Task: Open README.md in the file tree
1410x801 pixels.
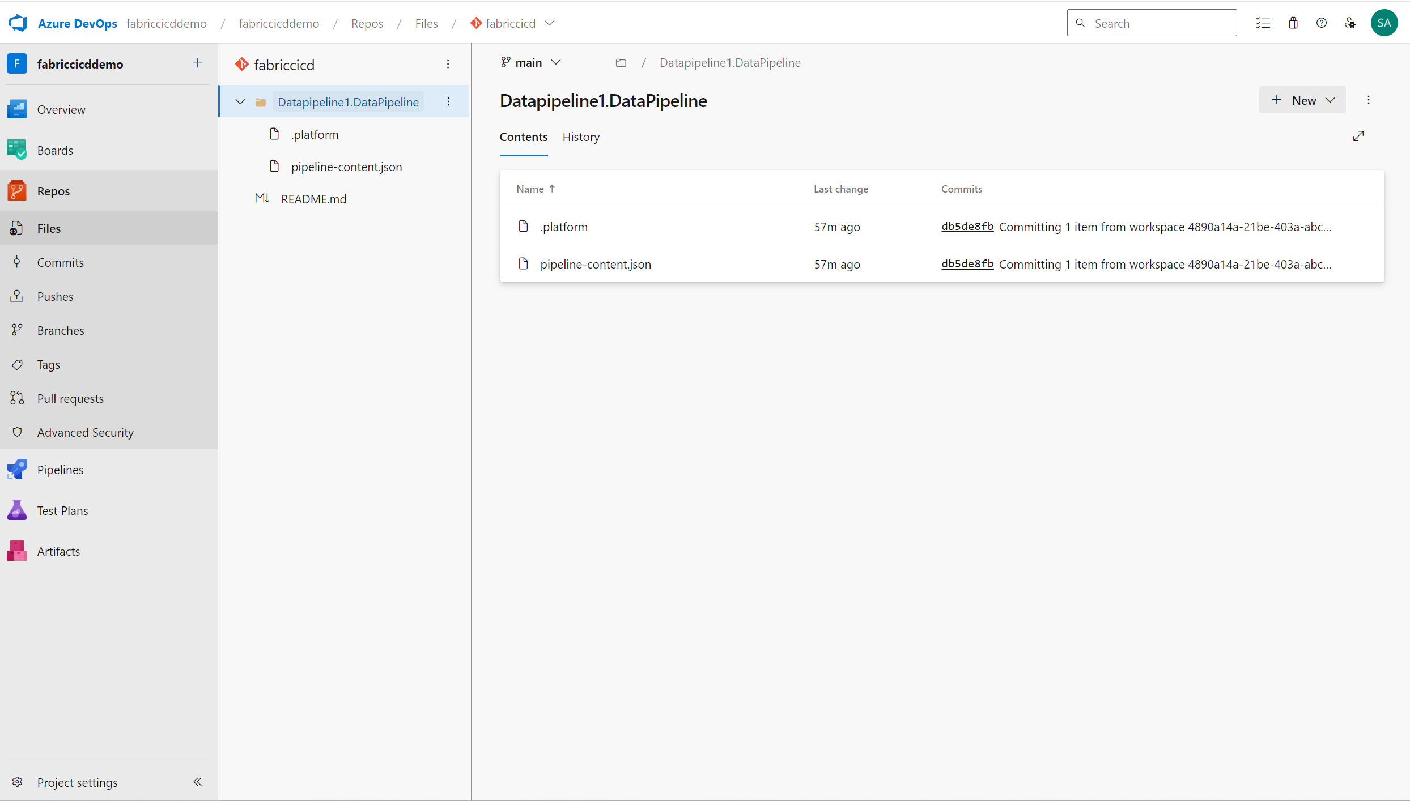Action: pyautogui.click(x=313, y=199)
